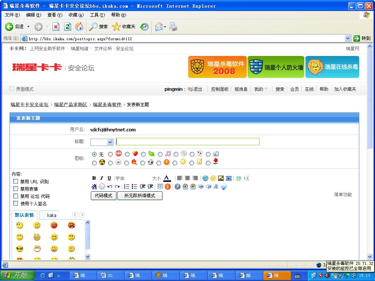Insert quote block with the quote-marks icon
Screen dimensions: 375x281
238,178
